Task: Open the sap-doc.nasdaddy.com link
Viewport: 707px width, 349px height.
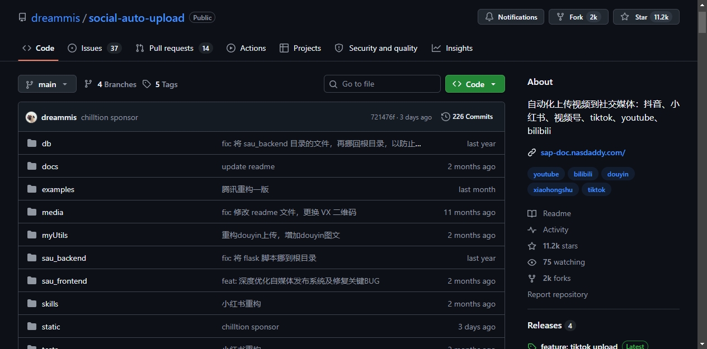Action: pos(583,152)
